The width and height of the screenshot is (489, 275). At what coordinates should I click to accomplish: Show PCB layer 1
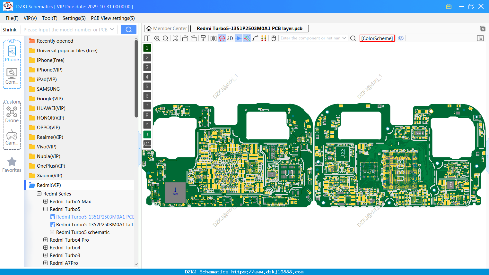147,48
